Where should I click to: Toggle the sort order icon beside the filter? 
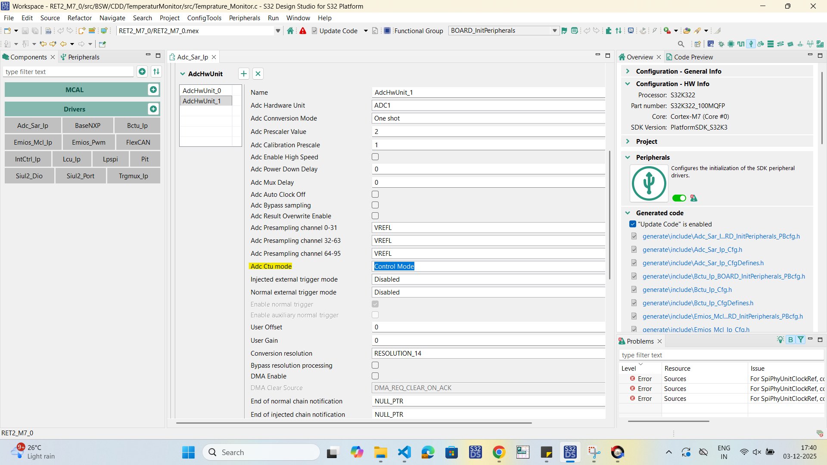156,71
